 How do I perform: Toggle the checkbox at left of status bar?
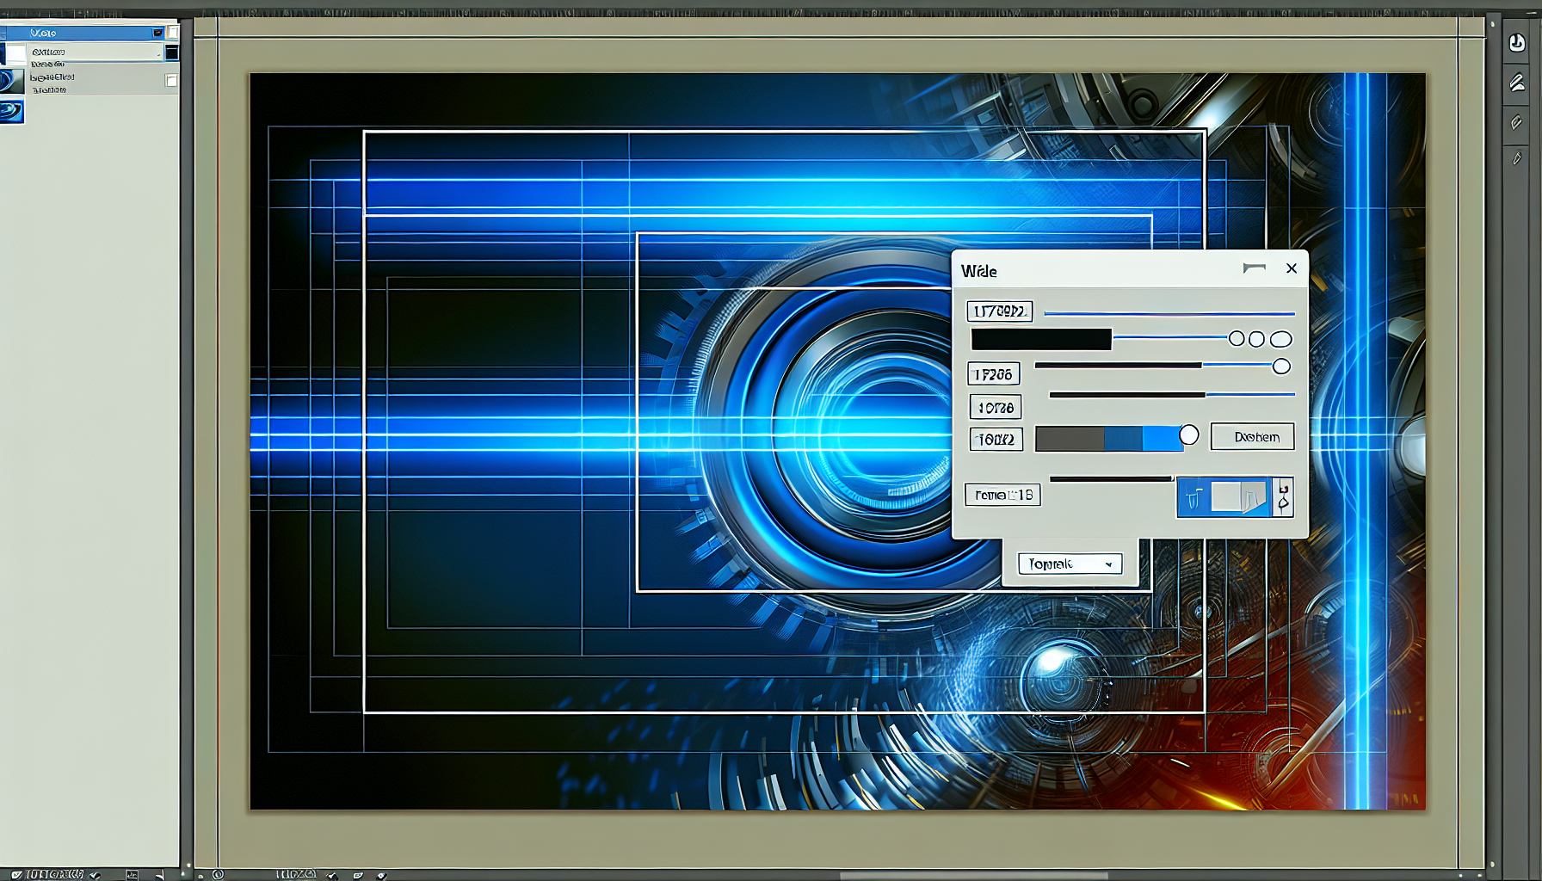(16, 874)
